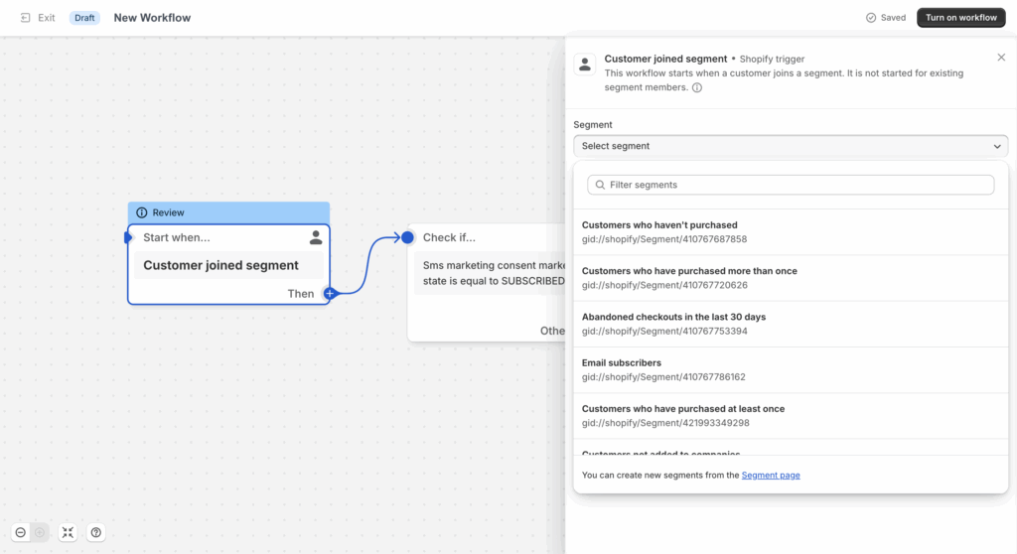
Task: Click the blue input dot on Check if node
Action: [407, 237]
